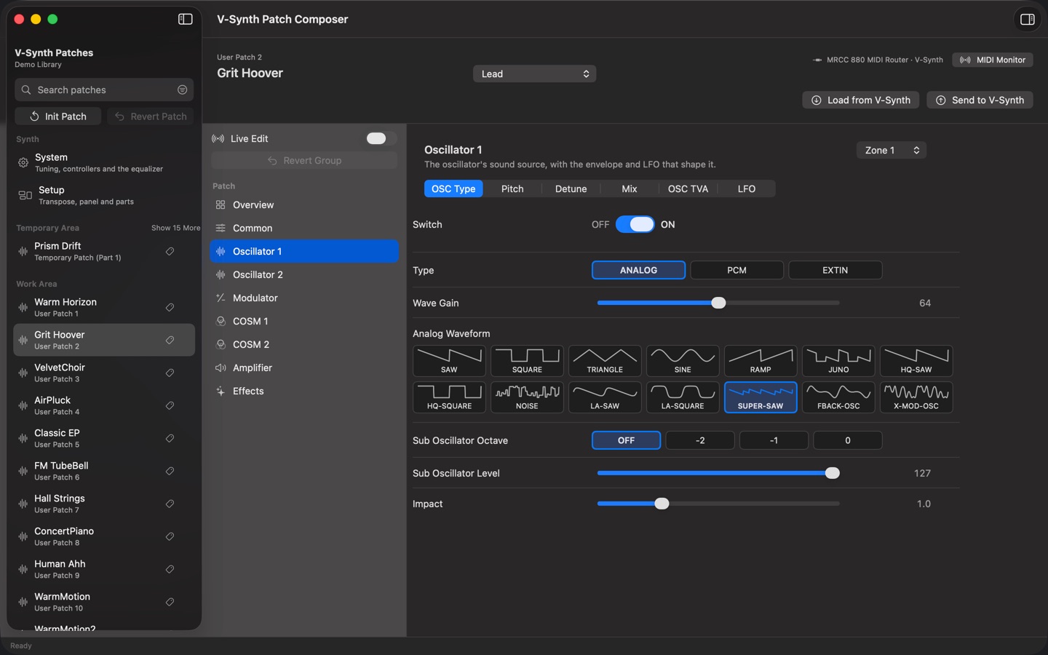
Task: Select the FBACK-OSC waveform
Action: (838, 397)
